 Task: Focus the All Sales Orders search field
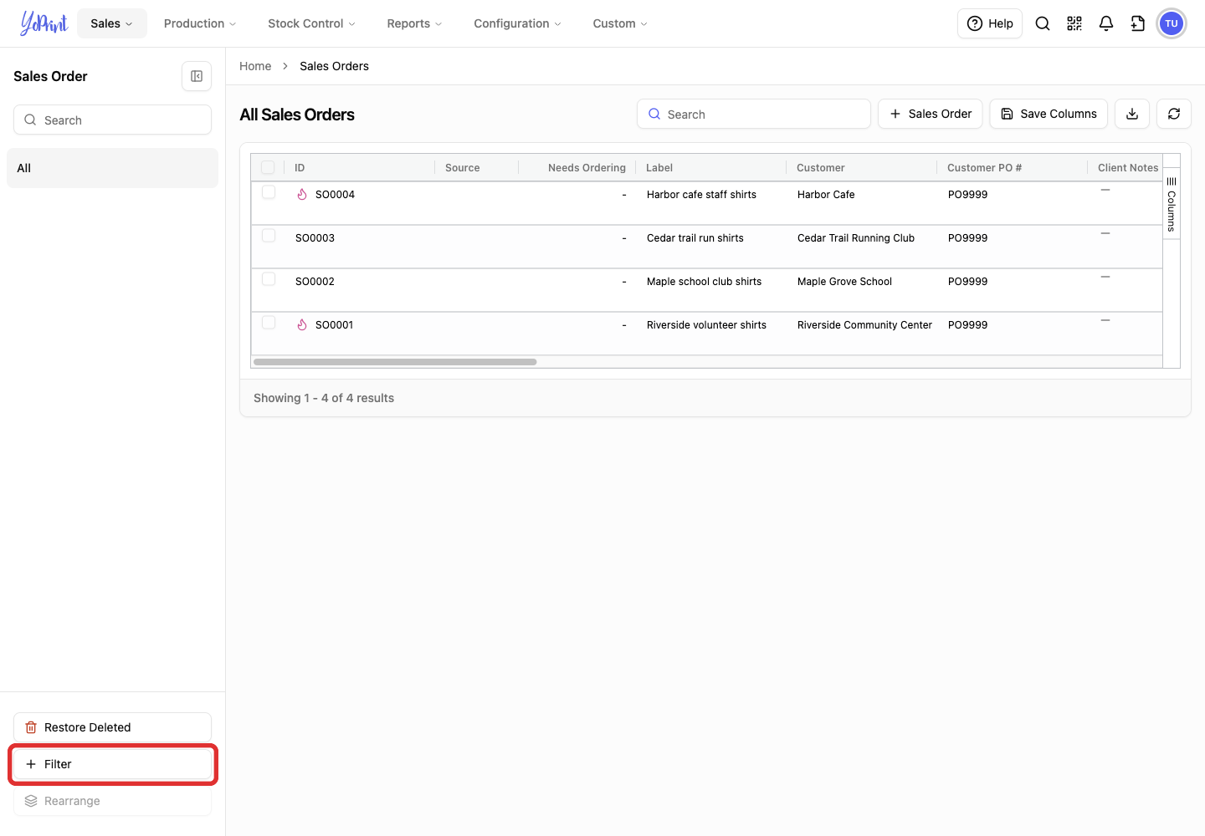click(754, 114)
